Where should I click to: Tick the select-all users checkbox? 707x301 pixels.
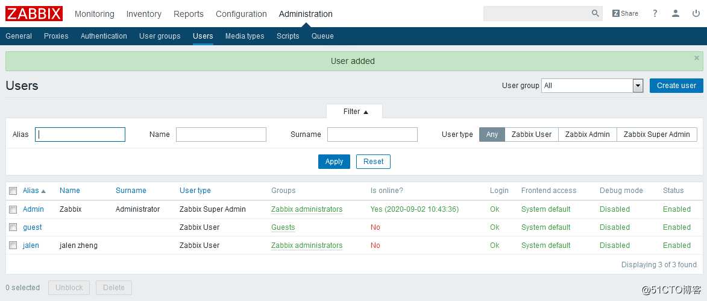[13, 191]
